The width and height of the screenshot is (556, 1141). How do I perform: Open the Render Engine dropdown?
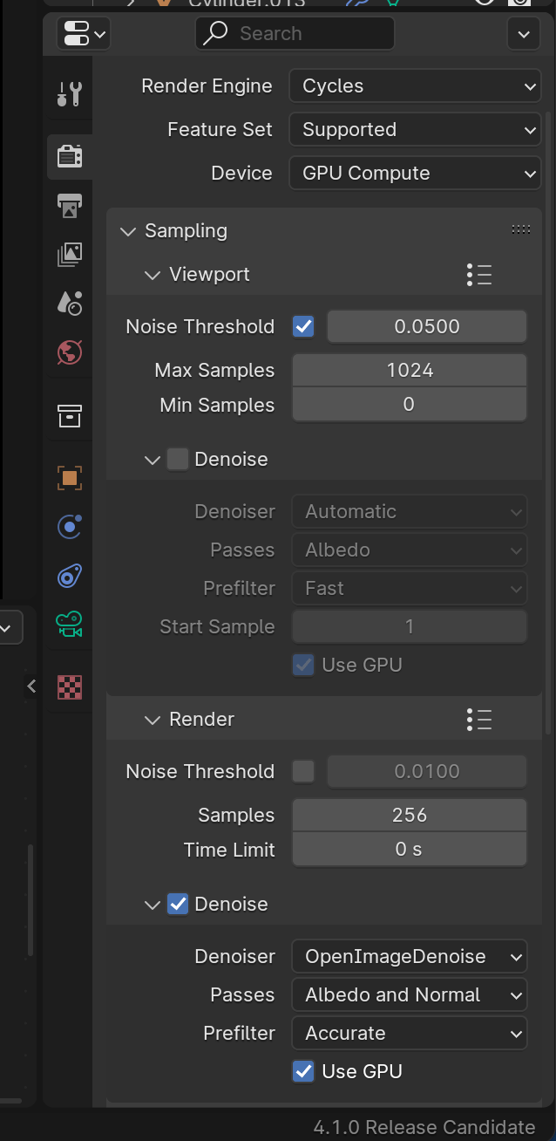coord(415,85)
